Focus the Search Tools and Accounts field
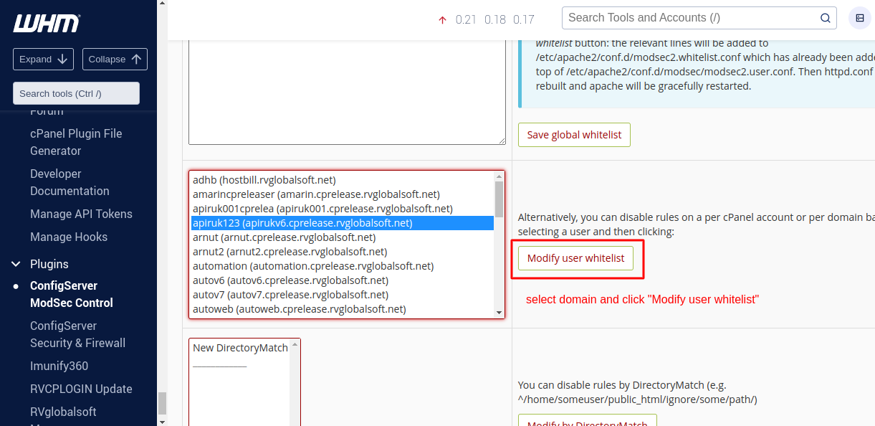 (699, 18)
